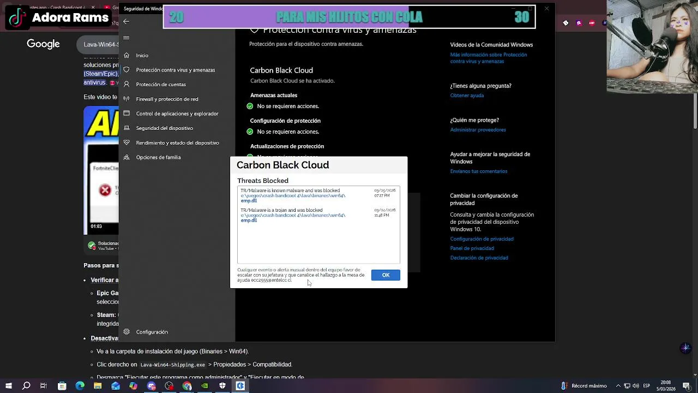Click Envíanos tus comentarios link
The image size is (698, 393).
(479, 171)
